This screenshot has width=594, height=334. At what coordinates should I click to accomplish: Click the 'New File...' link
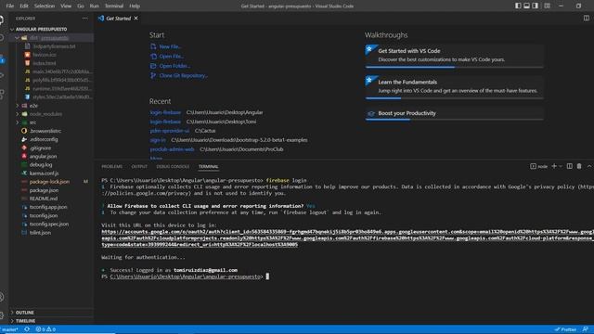pos(170,46)
